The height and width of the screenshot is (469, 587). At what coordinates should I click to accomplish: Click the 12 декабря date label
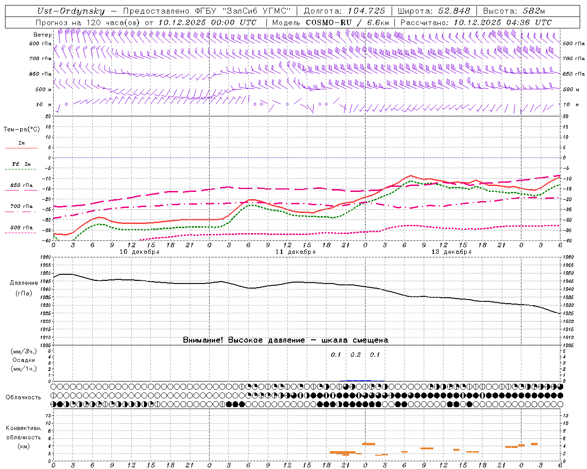coord(451,252)
